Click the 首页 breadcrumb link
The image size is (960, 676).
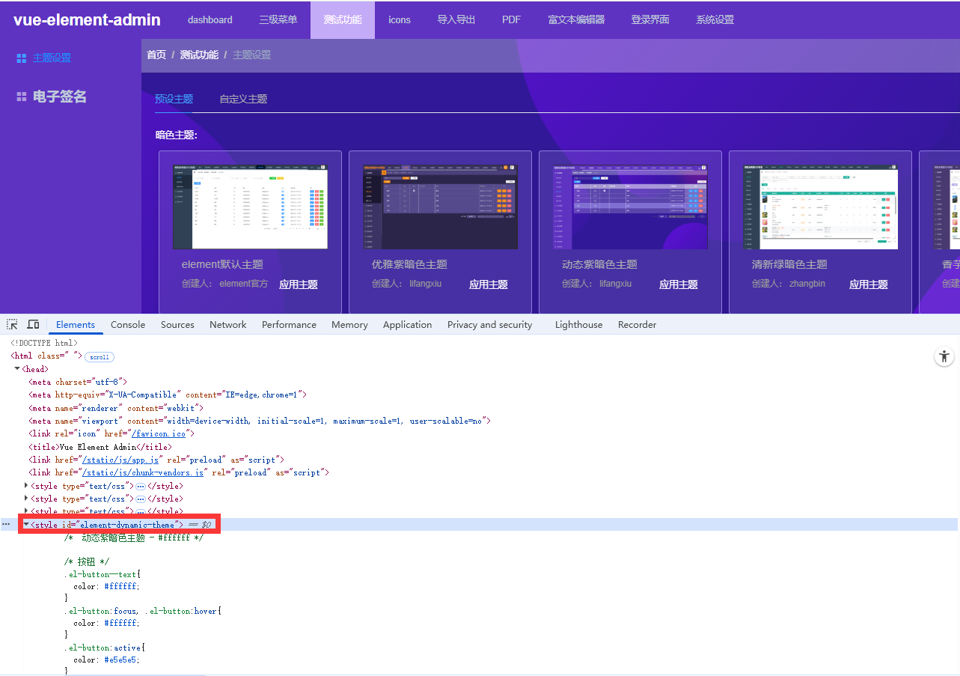[x=156, y=54]
